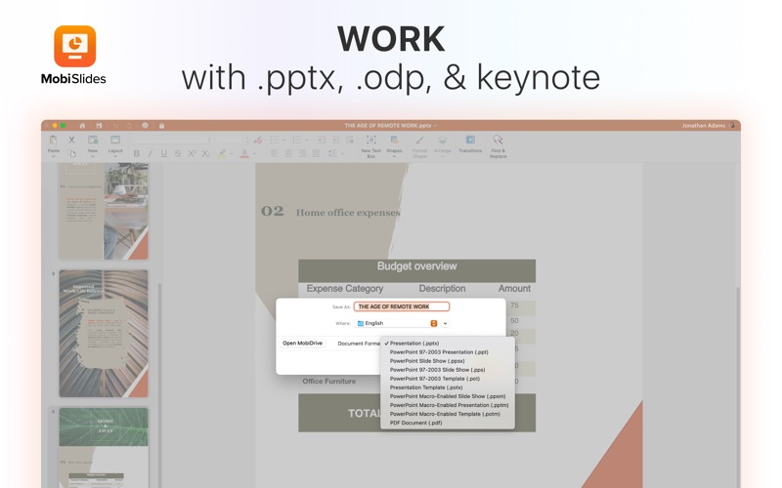Click the Office Furniture table cell
The width and height of the screenshot is (782, 488).
coord(329,381)
